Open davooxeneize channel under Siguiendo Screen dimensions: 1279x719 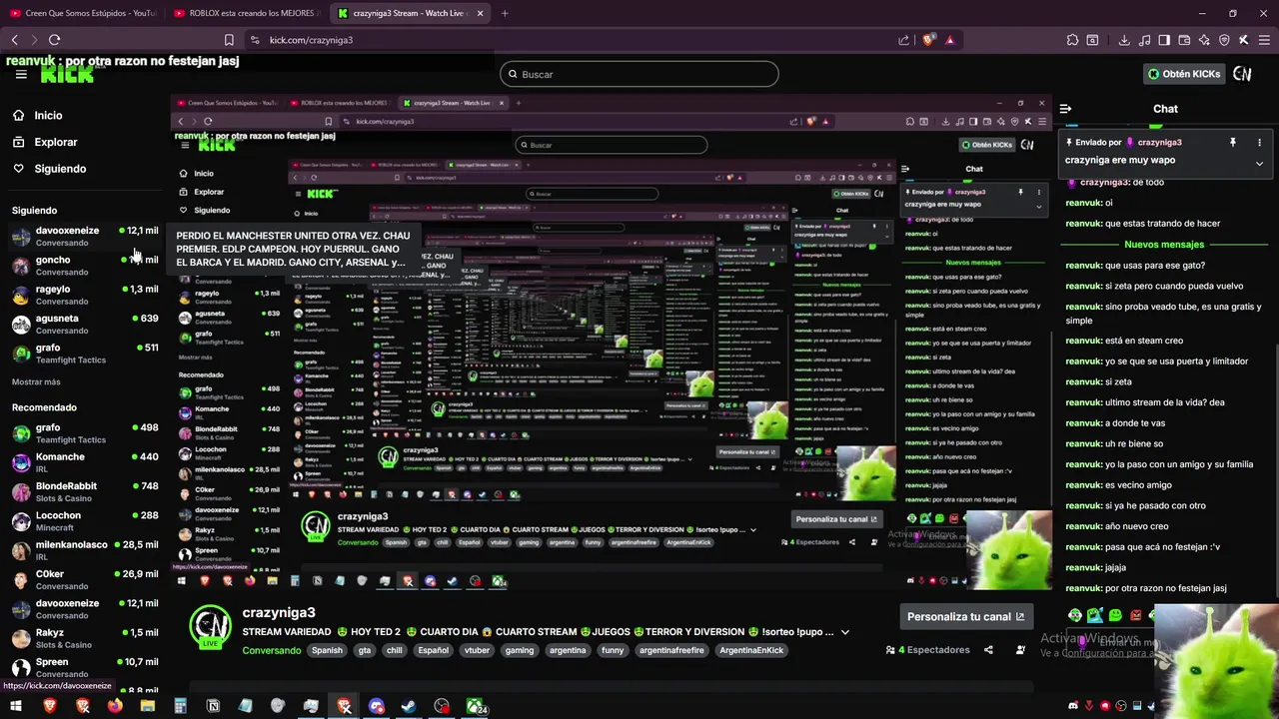click(x=85, y=236)
